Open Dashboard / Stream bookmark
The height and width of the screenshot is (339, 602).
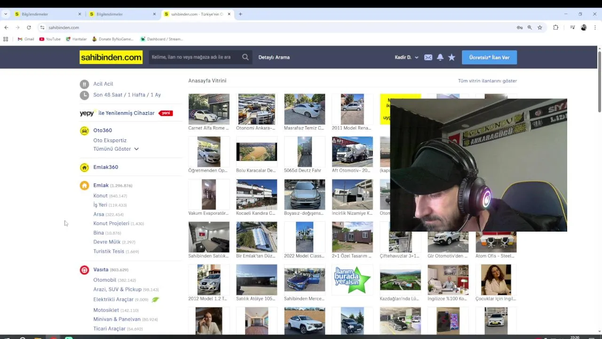[161, 39]
